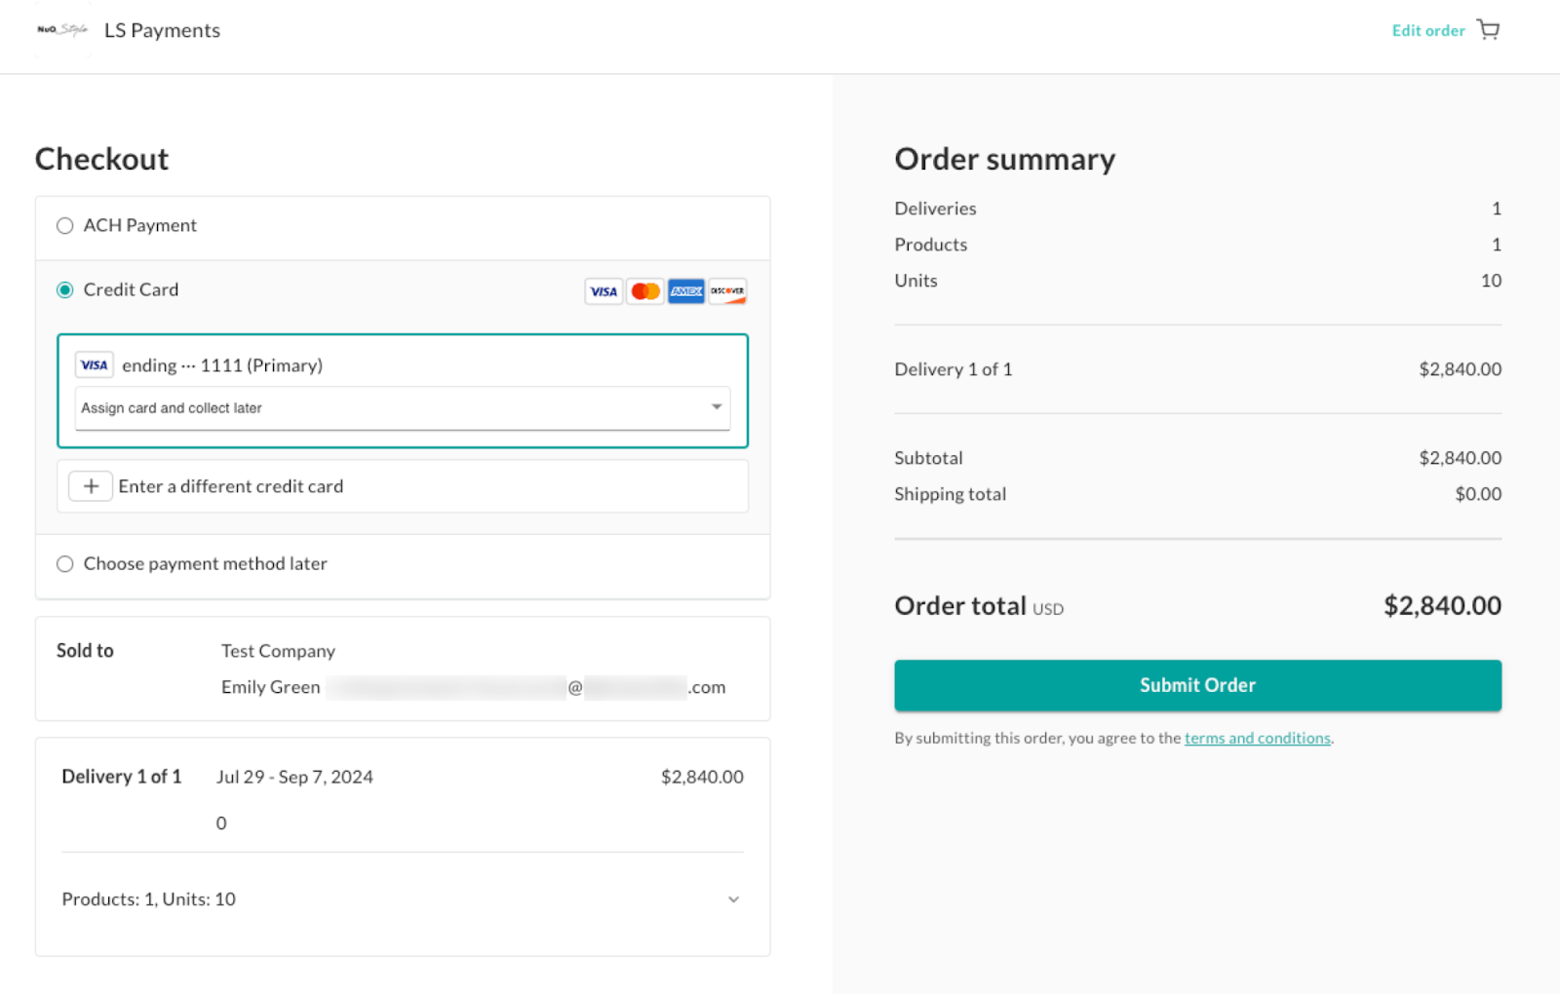Click the NuORDER Style logo in the header

[x=62, y=30]
